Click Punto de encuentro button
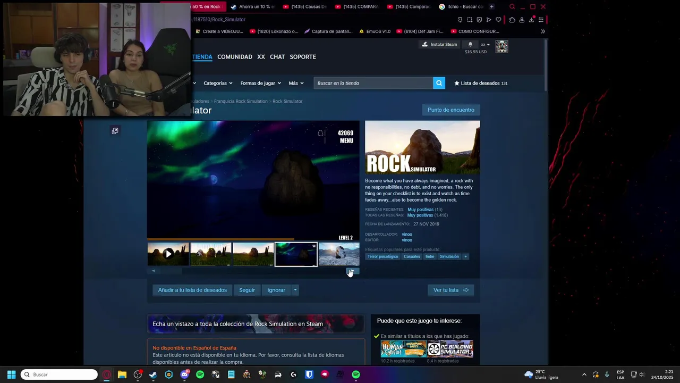The width and height of the screenshot is (680, 383). tap(451, 110)
